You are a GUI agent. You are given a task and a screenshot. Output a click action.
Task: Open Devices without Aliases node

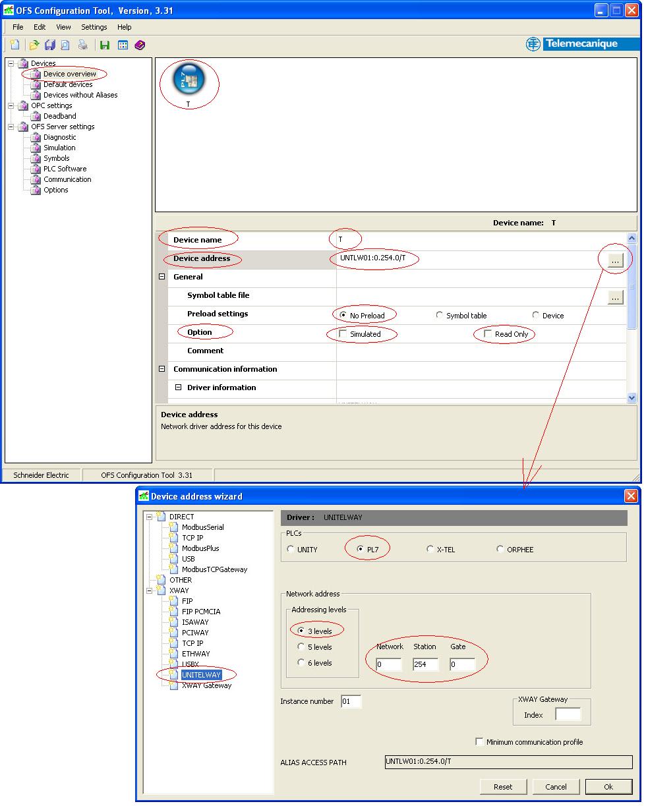(80, 95)
